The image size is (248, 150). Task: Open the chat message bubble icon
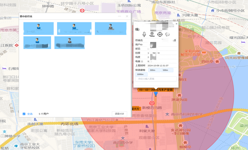pyautogui.click(x=168, y=34)
